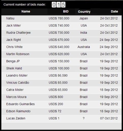This screenshot has height=131, width=123.
Task: Click the Name column header
Action: click(x=26, y=11)
